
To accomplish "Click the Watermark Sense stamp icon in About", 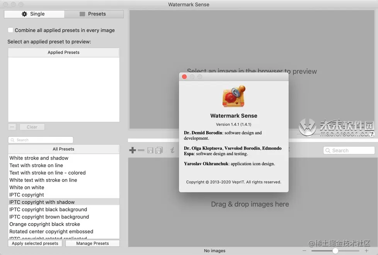I will [233, 96].
